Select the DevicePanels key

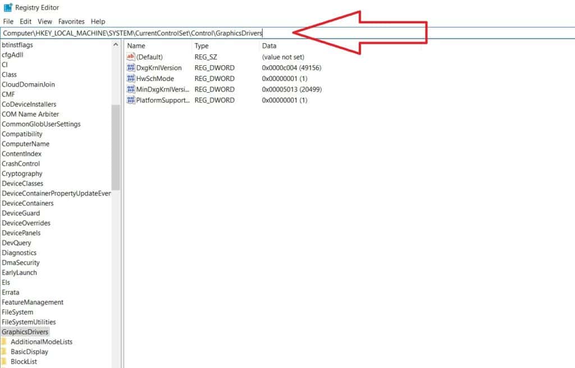pyautogui.click(x=21, y=233)
